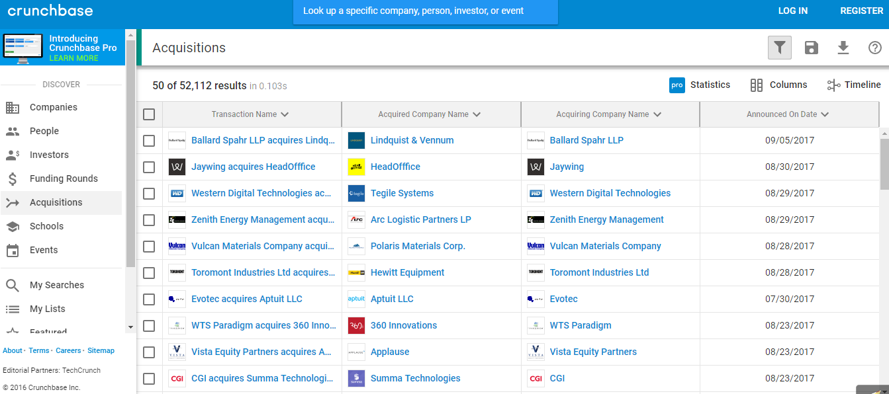This screenshot has width=889, height=394.
Task: Check the Toromont Industries row checkbox
Action: pyautogui.click(x=149, y=272)
